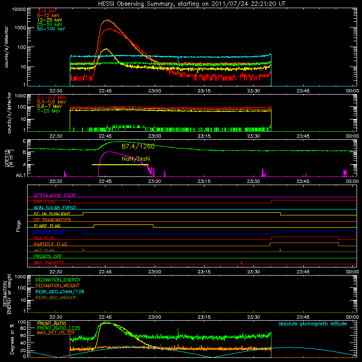This screenshot has height=362, width=362.
Task: Click the Flags vertical axis title
Action: (x=19, y=226)
